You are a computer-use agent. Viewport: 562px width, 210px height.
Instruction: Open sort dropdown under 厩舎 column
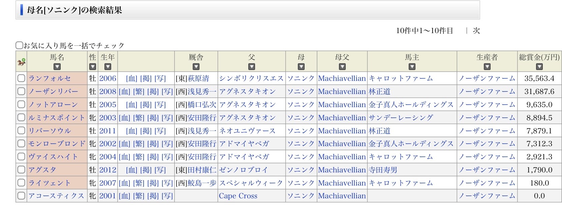196,67
